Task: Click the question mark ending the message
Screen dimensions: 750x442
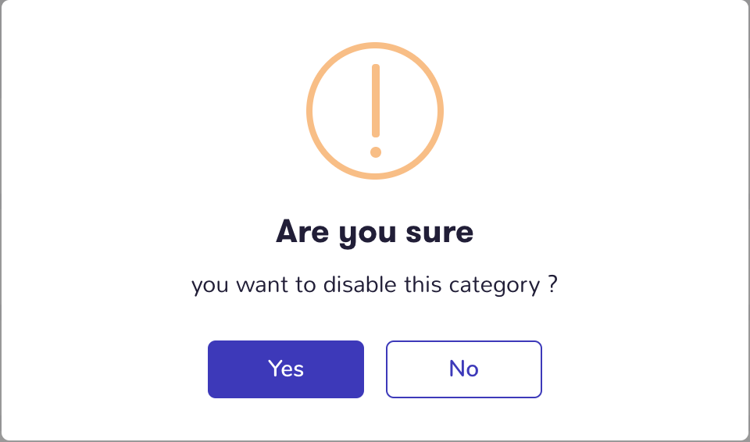Action: pos(552,283)
